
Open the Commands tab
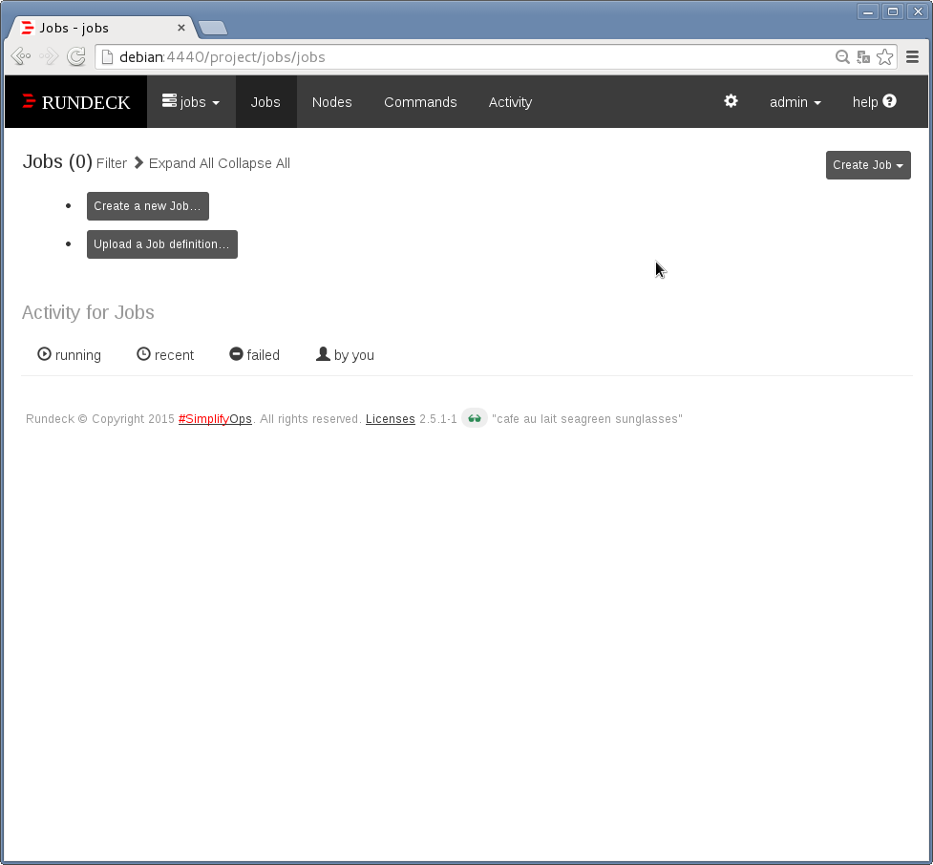(420, 102)
